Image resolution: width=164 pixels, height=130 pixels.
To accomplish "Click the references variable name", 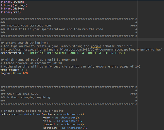I will click(9, 114).
